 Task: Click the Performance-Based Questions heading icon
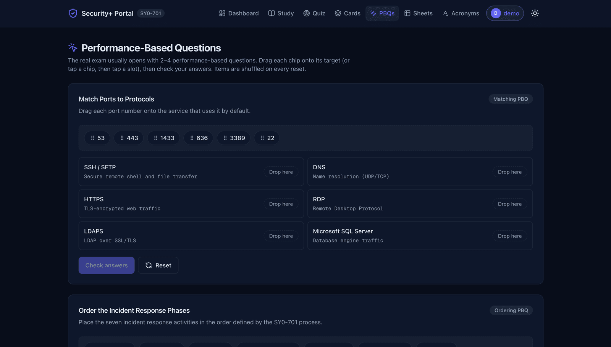73,47
